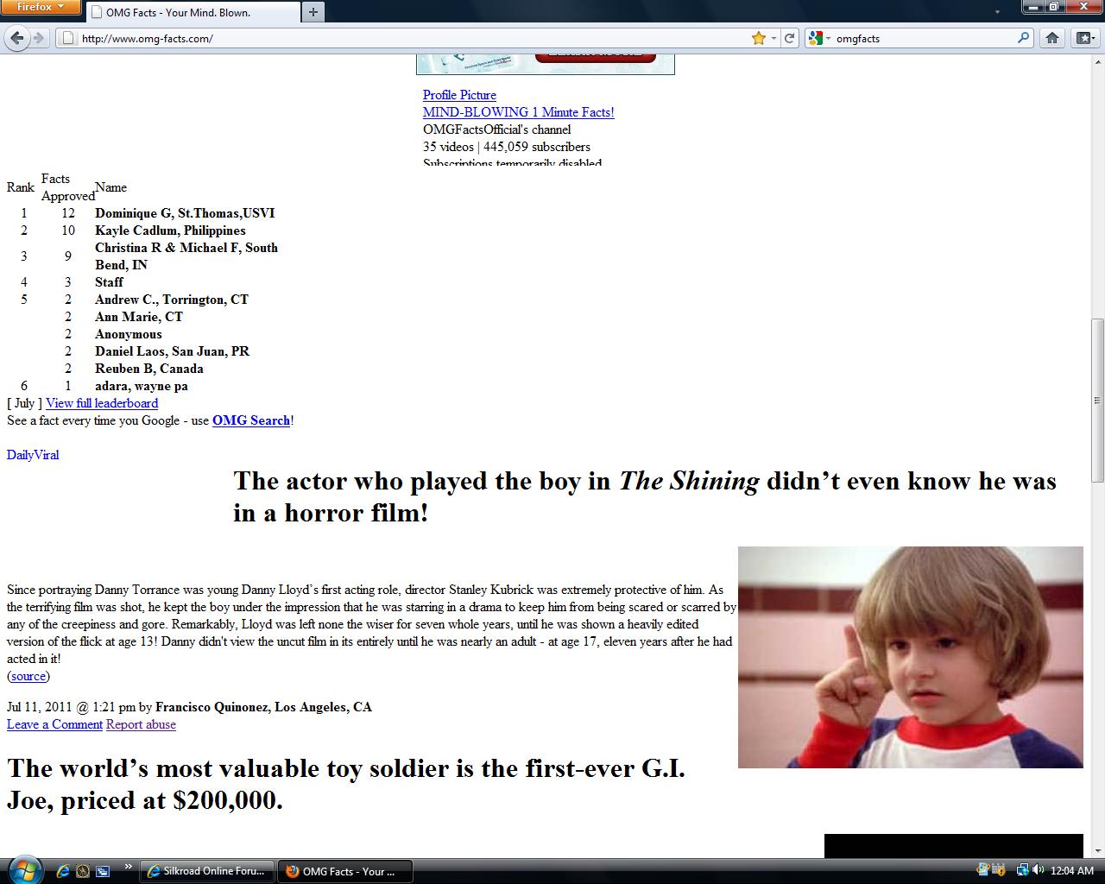
Task: Expand the quick launch overflow chevron
Action: pyautogui.click(x=129, y=867)
